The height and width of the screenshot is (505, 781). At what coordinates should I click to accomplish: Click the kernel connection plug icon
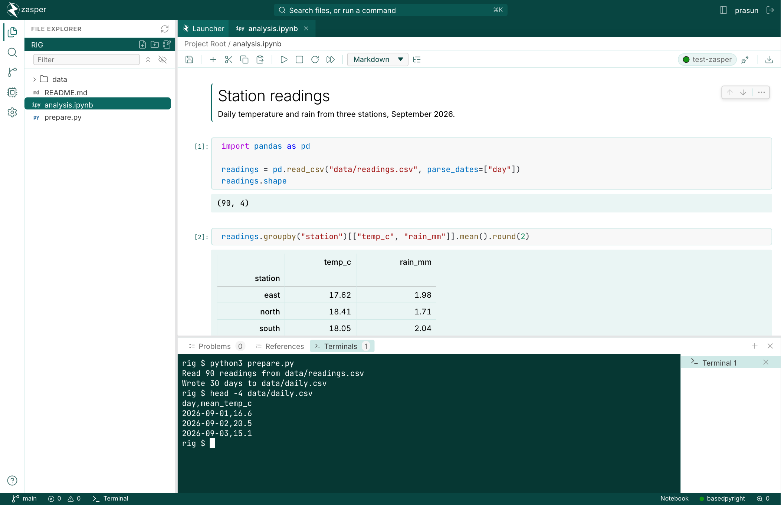coord(745,60)
